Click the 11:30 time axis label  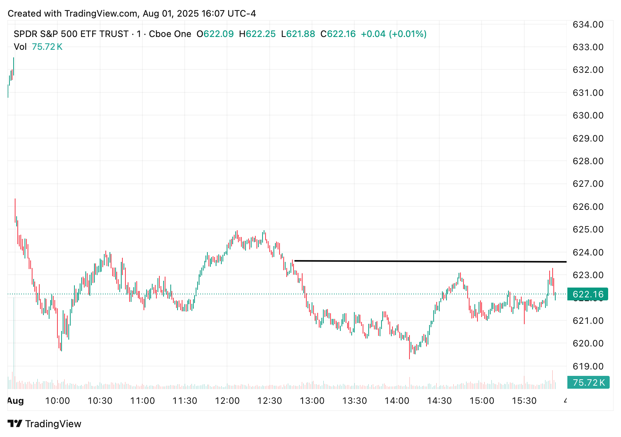pos(185,401)
